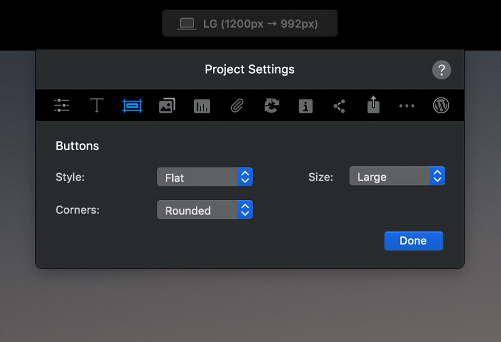Click the Project Settings title text
This screenshot has width=501, height=342.
249,69
